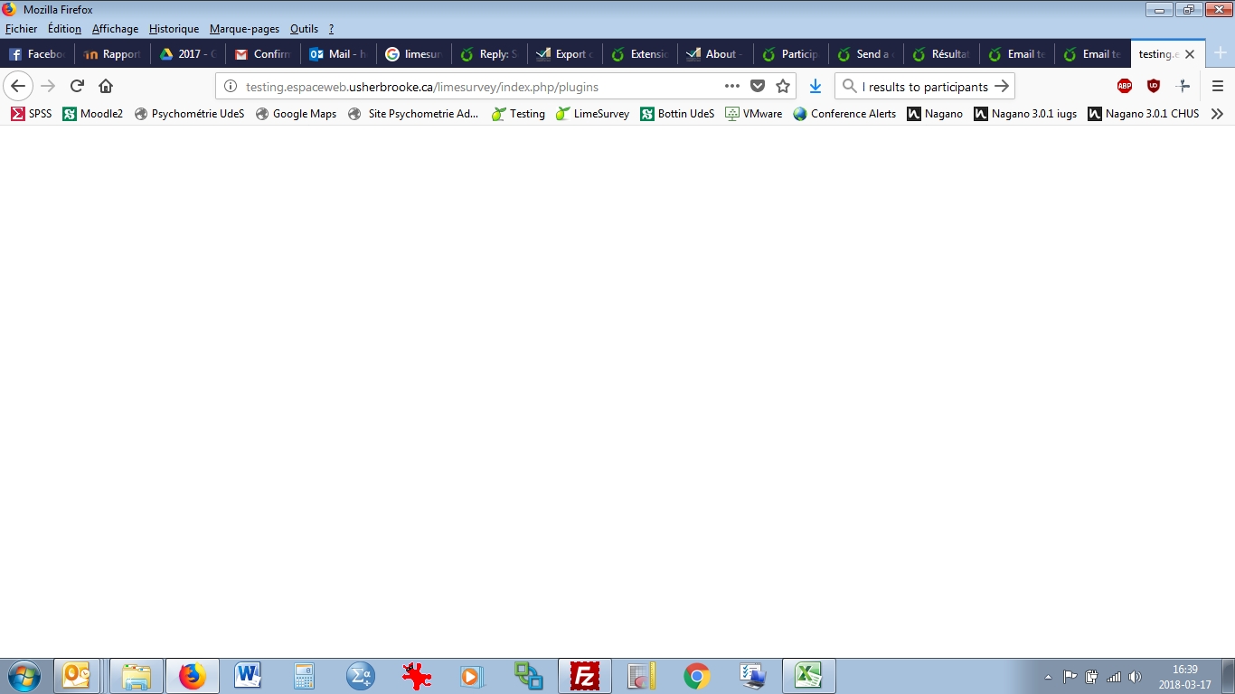
Task: Switch to the Reply: S tab
Action: pos(489,54)
